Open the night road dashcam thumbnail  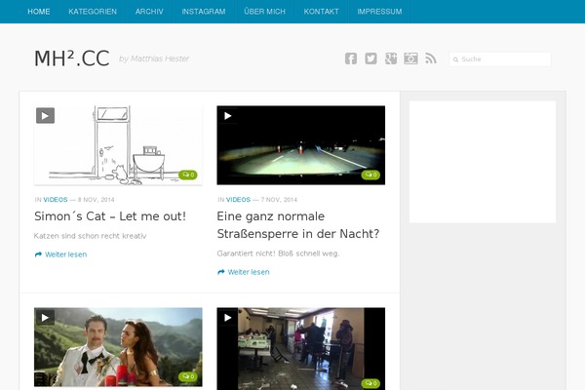pos(300,145)
